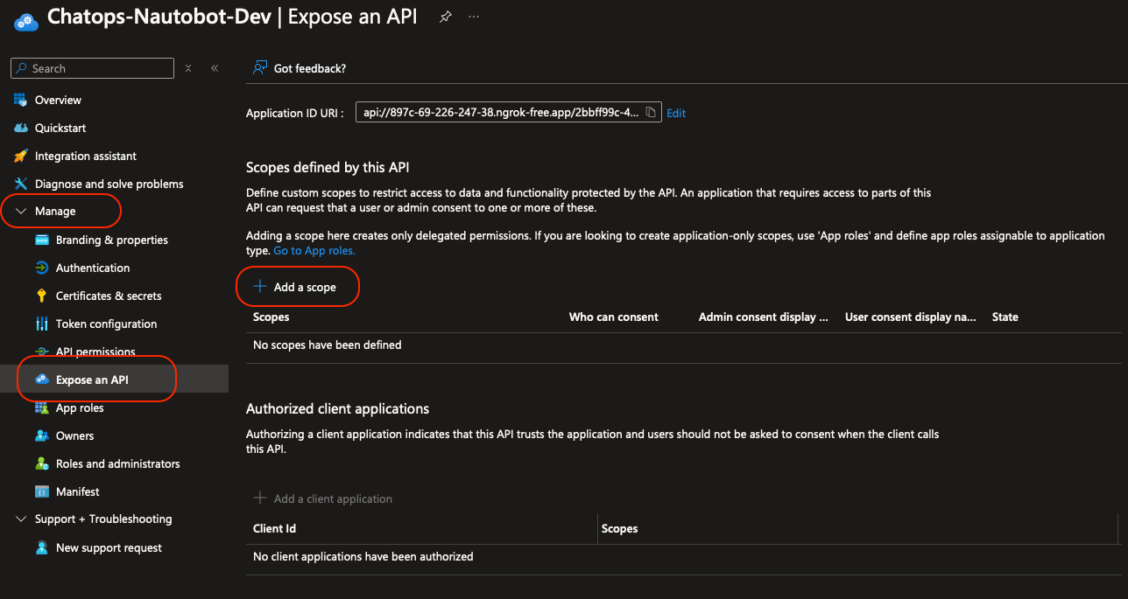Click the Got feedback person icon
Image resolution: width=1128 pixels, height=599 pixels.
[x=259, y=68]
